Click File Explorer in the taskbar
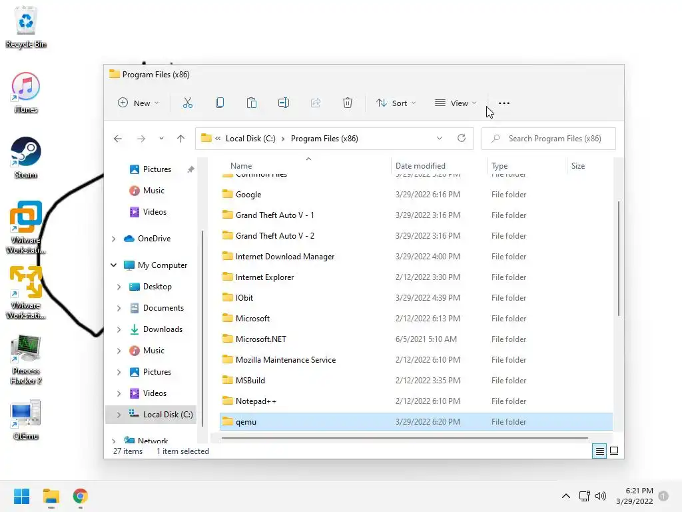The width and height of the screenshot is (682, 512). click(x=51, y=496)
